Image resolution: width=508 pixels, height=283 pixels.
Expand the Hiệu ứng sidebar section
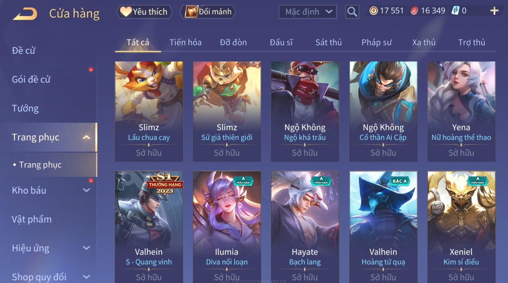coord(86,248)
